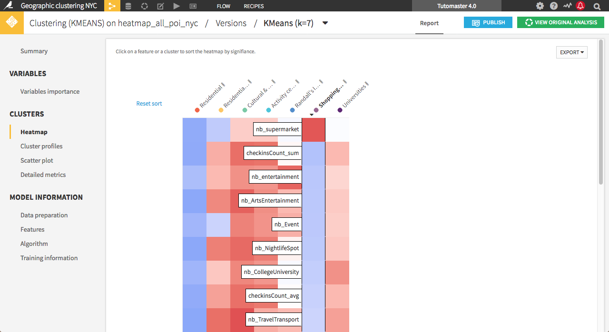Select the nb_supermarket feature label
The image size is (609, 332).
pos(277,129)
